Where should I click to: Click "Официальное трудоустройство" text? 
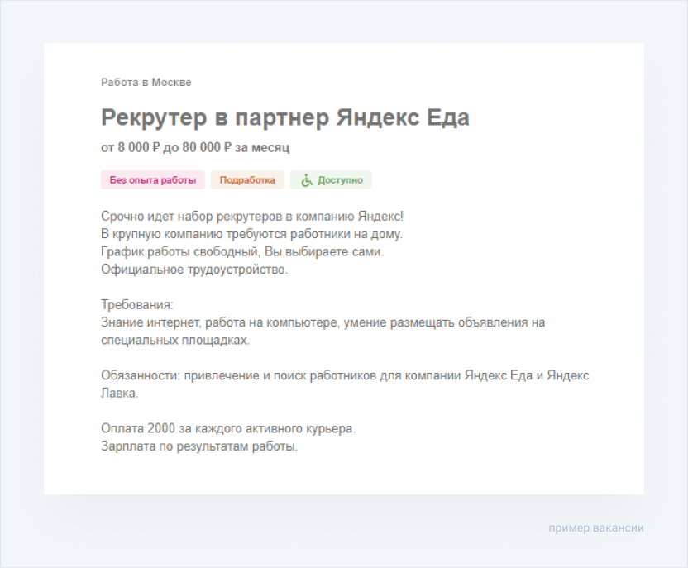(x=194, y=270)
